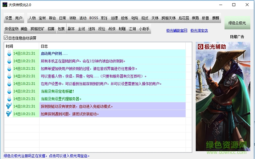
Task: Click the icon beside 当前没有设定老板键 log entry
Action: point(9,91)
